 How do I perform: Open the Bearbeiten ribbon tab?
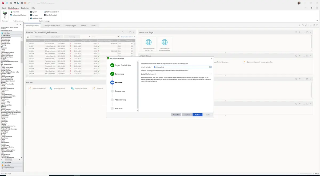(x=25, y=8)
